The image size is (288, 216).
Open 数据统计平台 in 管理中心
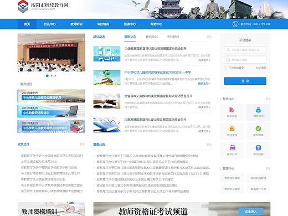click(258, 189)
